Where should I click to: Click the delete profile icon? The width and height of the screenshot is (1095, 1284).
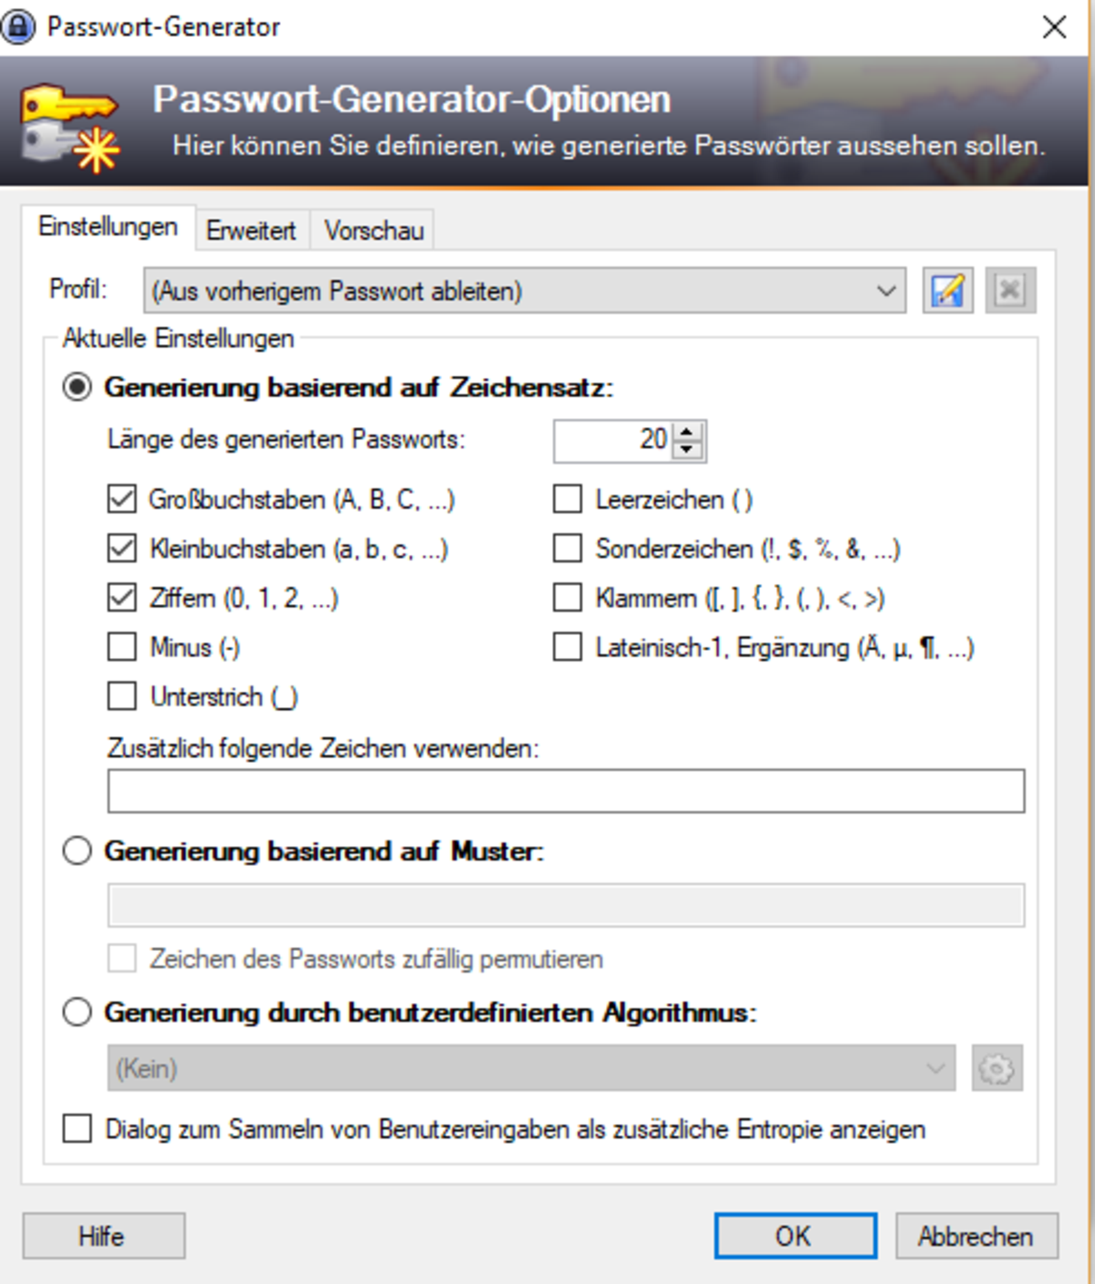pyautogui.click(x=1010, y=290)
